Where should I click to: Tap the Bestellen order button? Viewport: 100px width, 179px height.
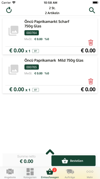73,161
